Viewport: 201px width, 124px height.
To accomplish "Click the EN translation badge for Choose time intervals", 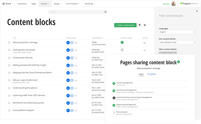I will point(68,58).
